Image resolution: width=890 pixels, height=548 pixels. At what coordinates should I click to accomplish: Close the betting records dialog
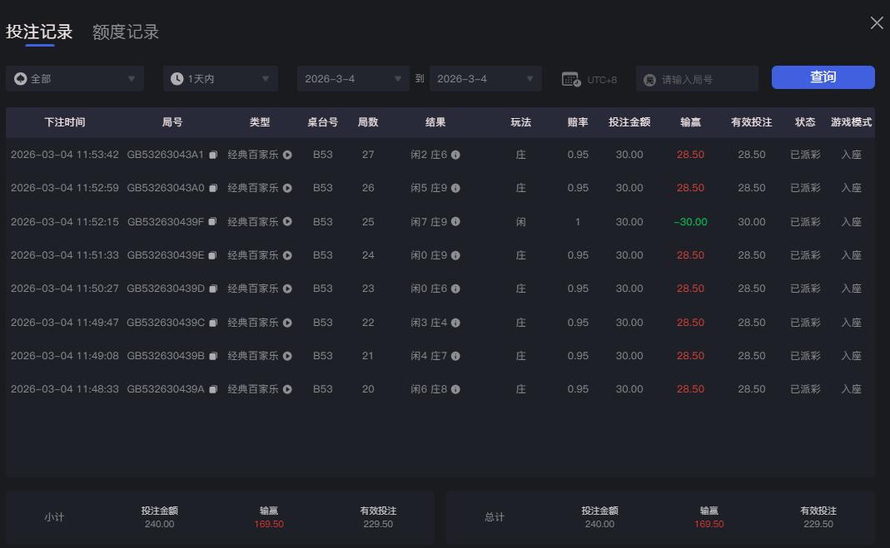coord(876,23)
